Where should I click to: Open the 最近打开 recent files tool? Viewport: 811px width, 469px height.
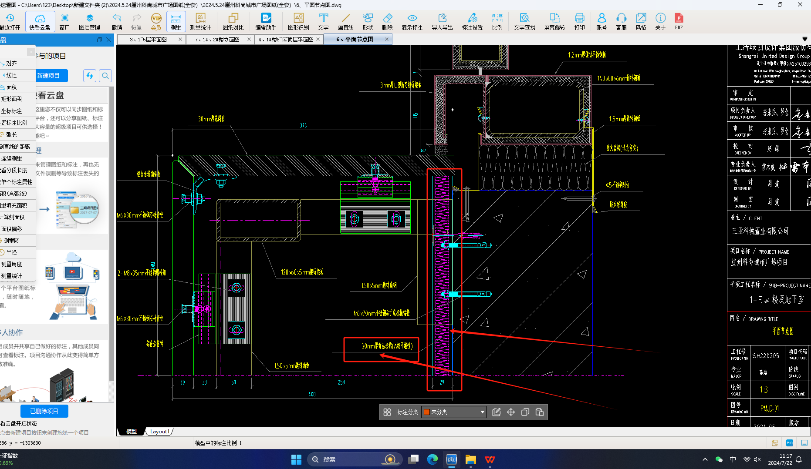[x=10, y=22]
